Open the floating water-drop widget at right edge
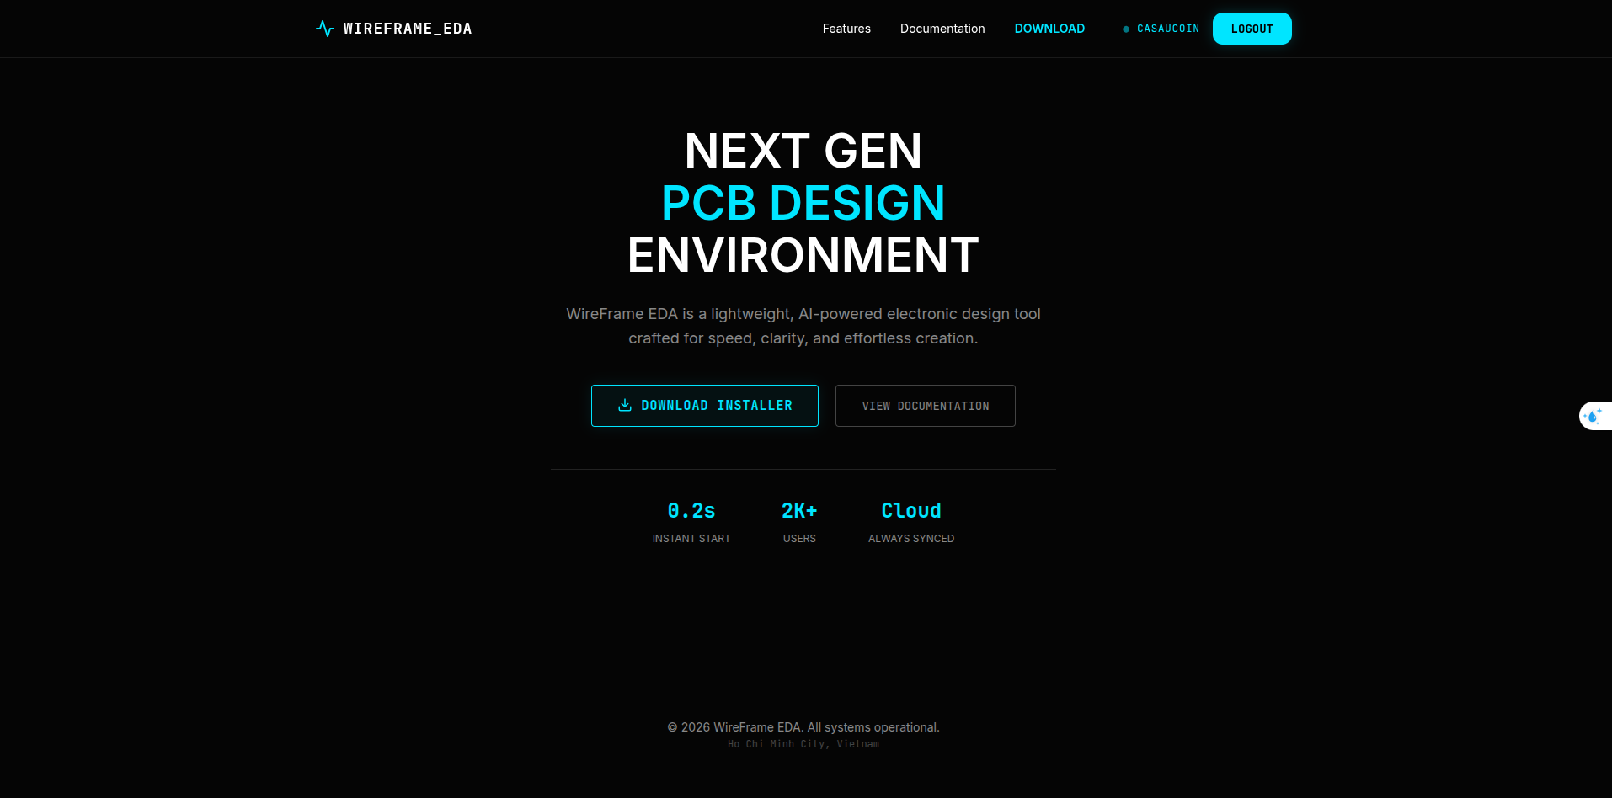 click(1594, 416)
